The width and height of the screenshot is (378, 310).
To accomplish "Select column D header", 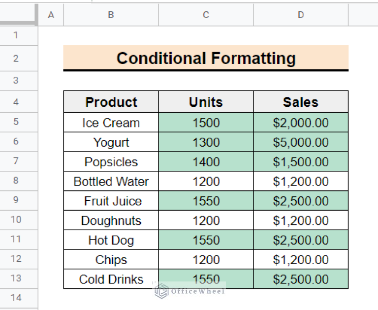I will point(301,15).
